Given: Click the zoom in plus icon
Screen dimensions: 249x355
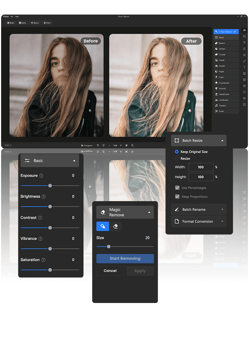Looking at the screenshot, I should pyautogui.click(x=121, y=145).
